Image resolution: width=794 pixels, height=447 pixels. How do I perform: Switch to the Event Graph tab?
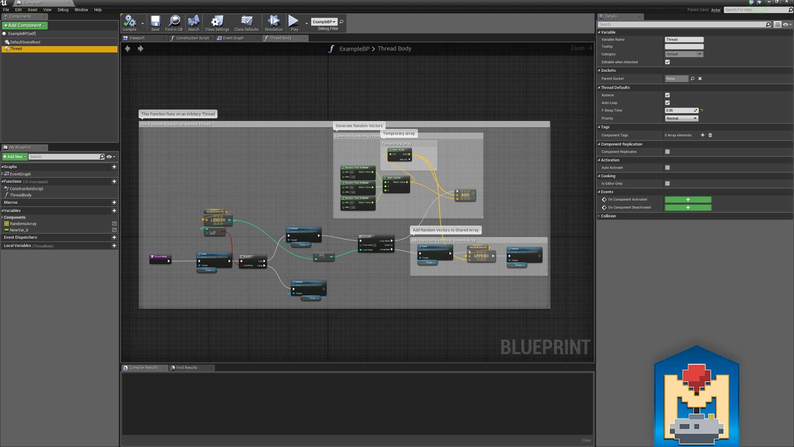(233, 38)
